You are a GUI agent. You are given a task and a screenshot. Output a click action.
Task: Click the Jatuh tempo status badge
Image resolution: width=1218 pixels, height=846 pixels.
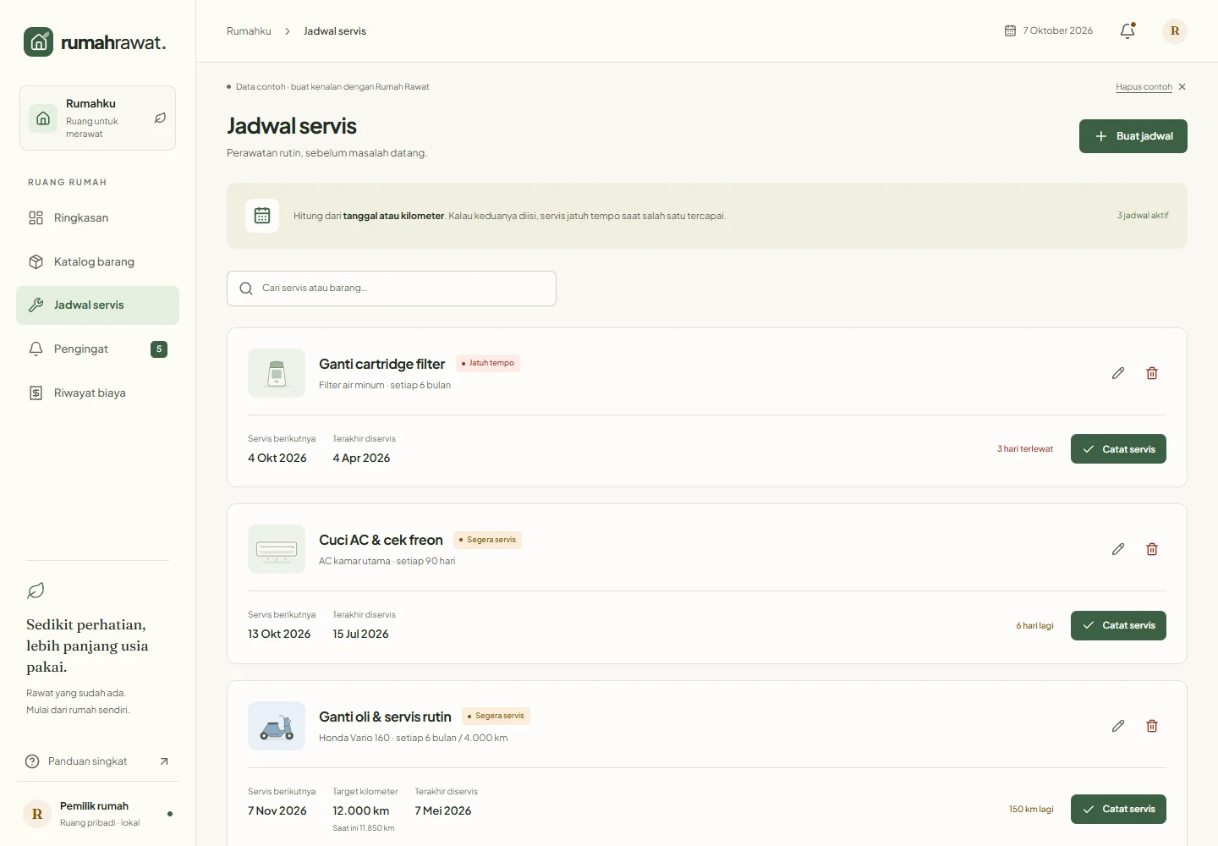click(488, 363)
